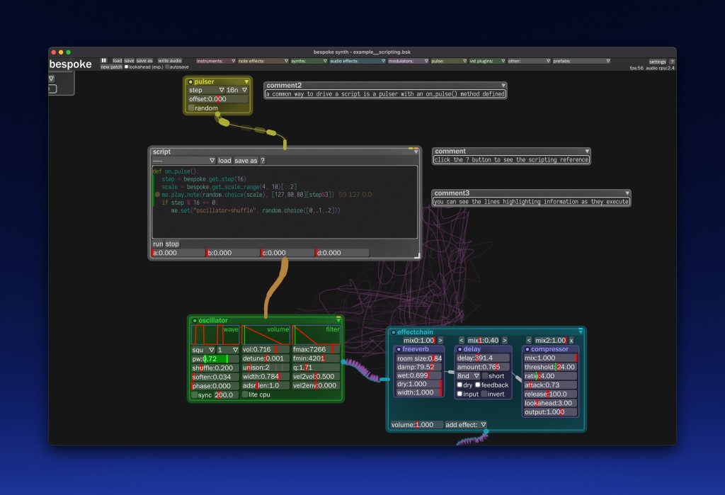Click the oscillator vol slider
This screenshot has height=495, width=725.
[266, 350]
